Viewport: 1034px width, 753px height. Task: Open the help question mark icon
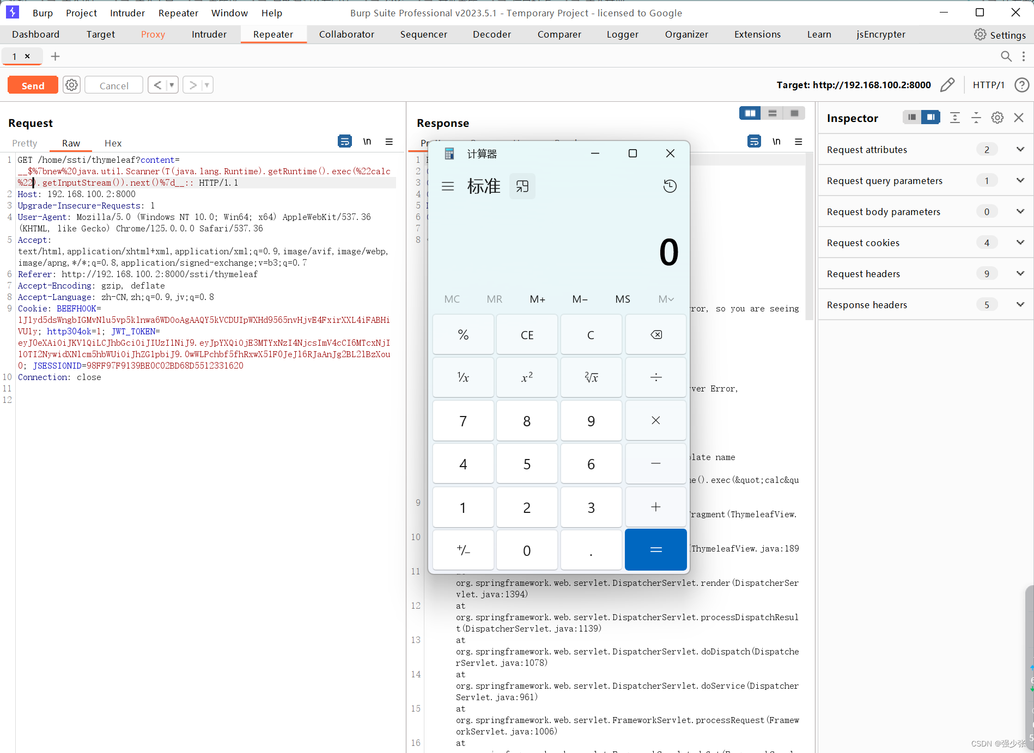tap(1021, 85)
